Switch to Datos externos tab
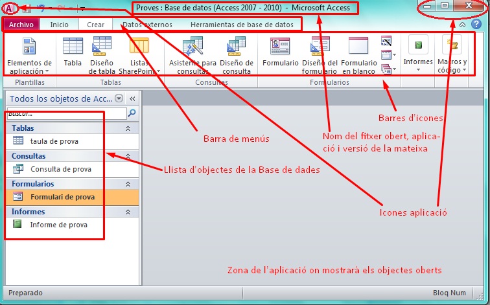This screenshot has width=490, height=305. pos(147,25)
